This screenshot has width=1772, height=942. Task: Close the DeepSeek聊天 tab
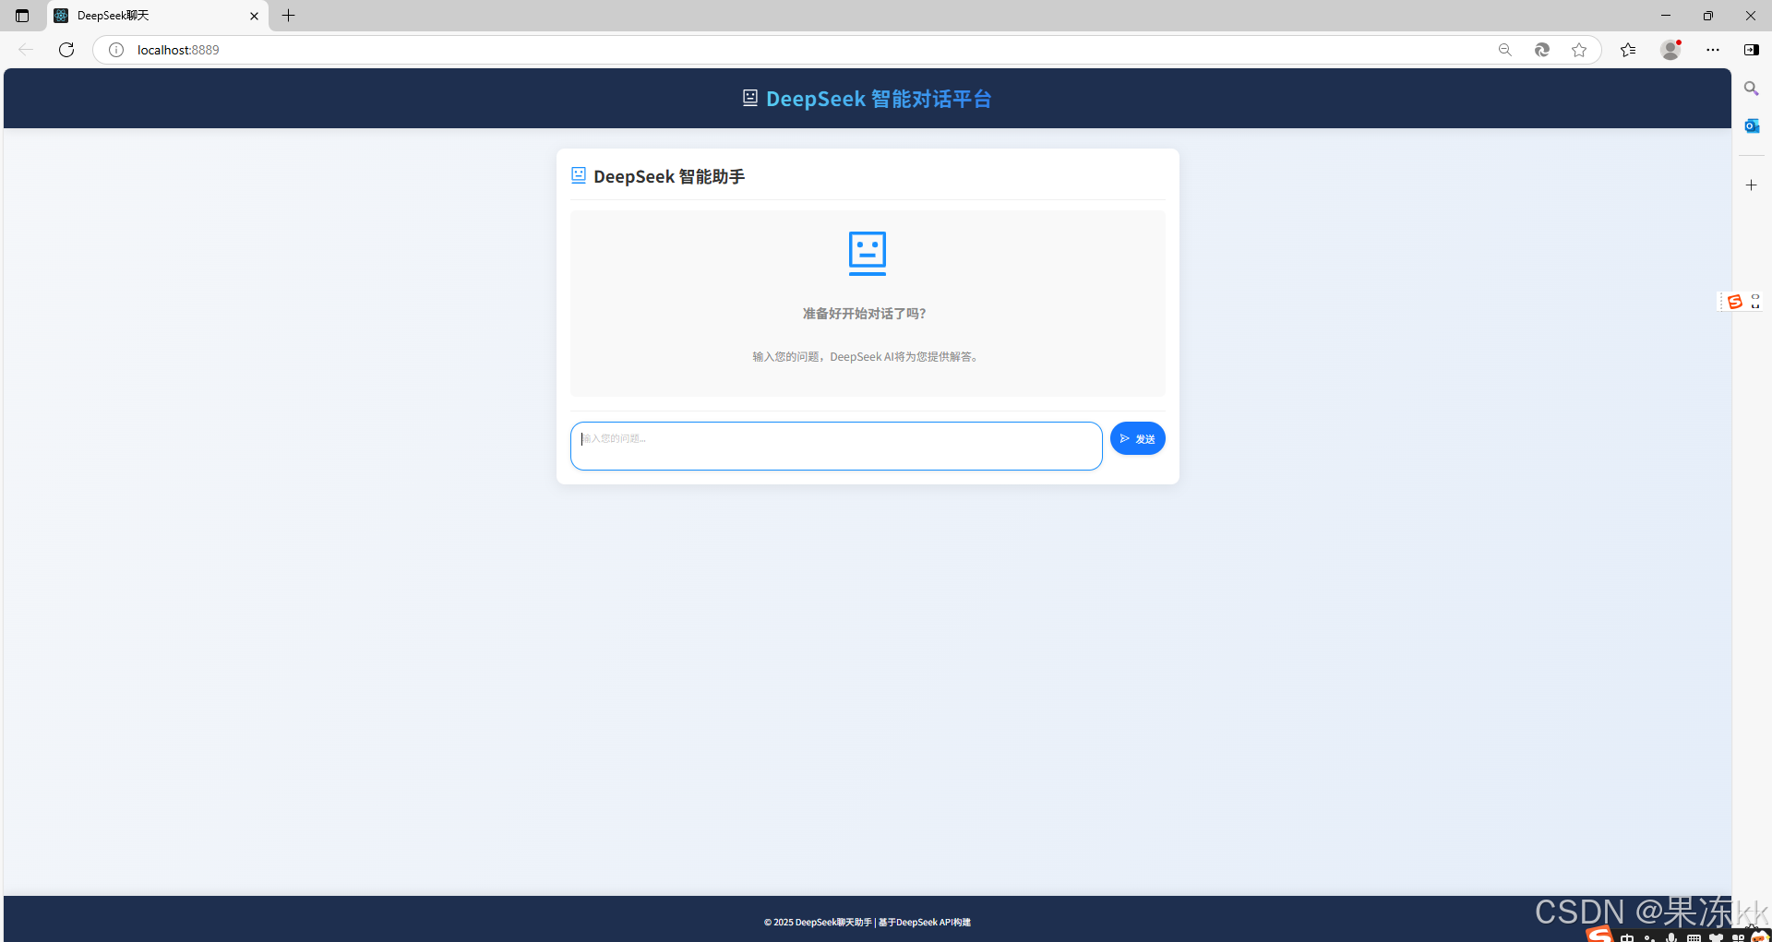pyautogui.click(x=255, y=16)
